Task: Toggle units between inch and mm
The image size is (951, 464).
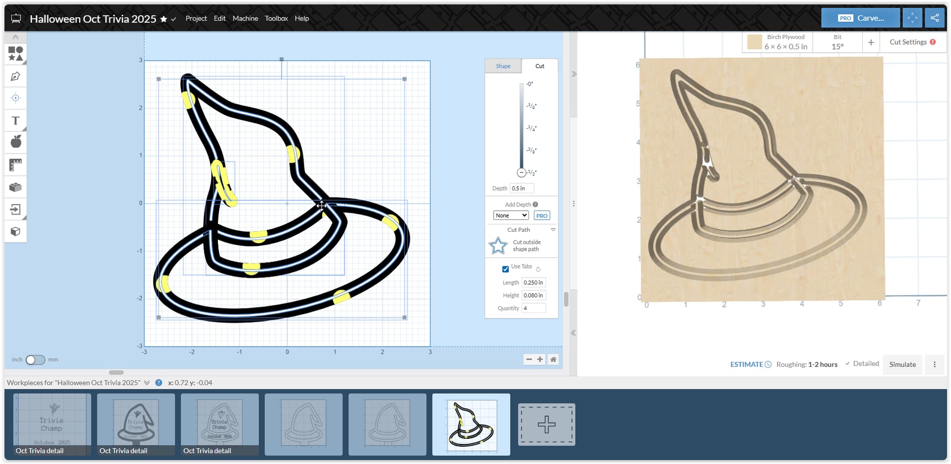Action: [35, 360]
